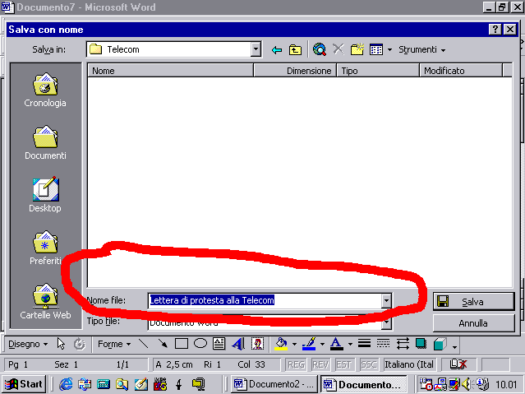Click the Salva button

[x=473, y=301]
